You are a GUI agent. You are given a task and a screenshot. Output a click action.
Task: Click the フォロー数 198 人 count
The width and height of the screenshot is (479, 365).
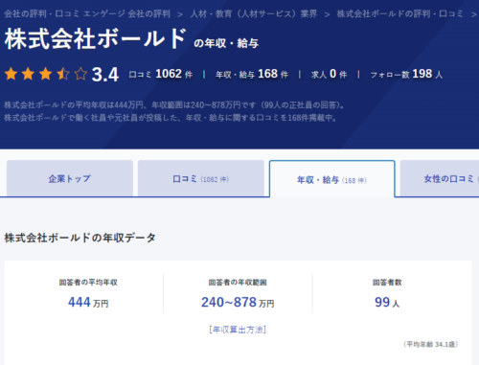pyautogui.click(x=406, y=74)
